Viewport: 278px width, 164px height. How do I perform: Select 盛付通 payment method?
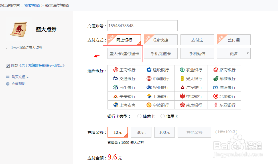[234, 40]
